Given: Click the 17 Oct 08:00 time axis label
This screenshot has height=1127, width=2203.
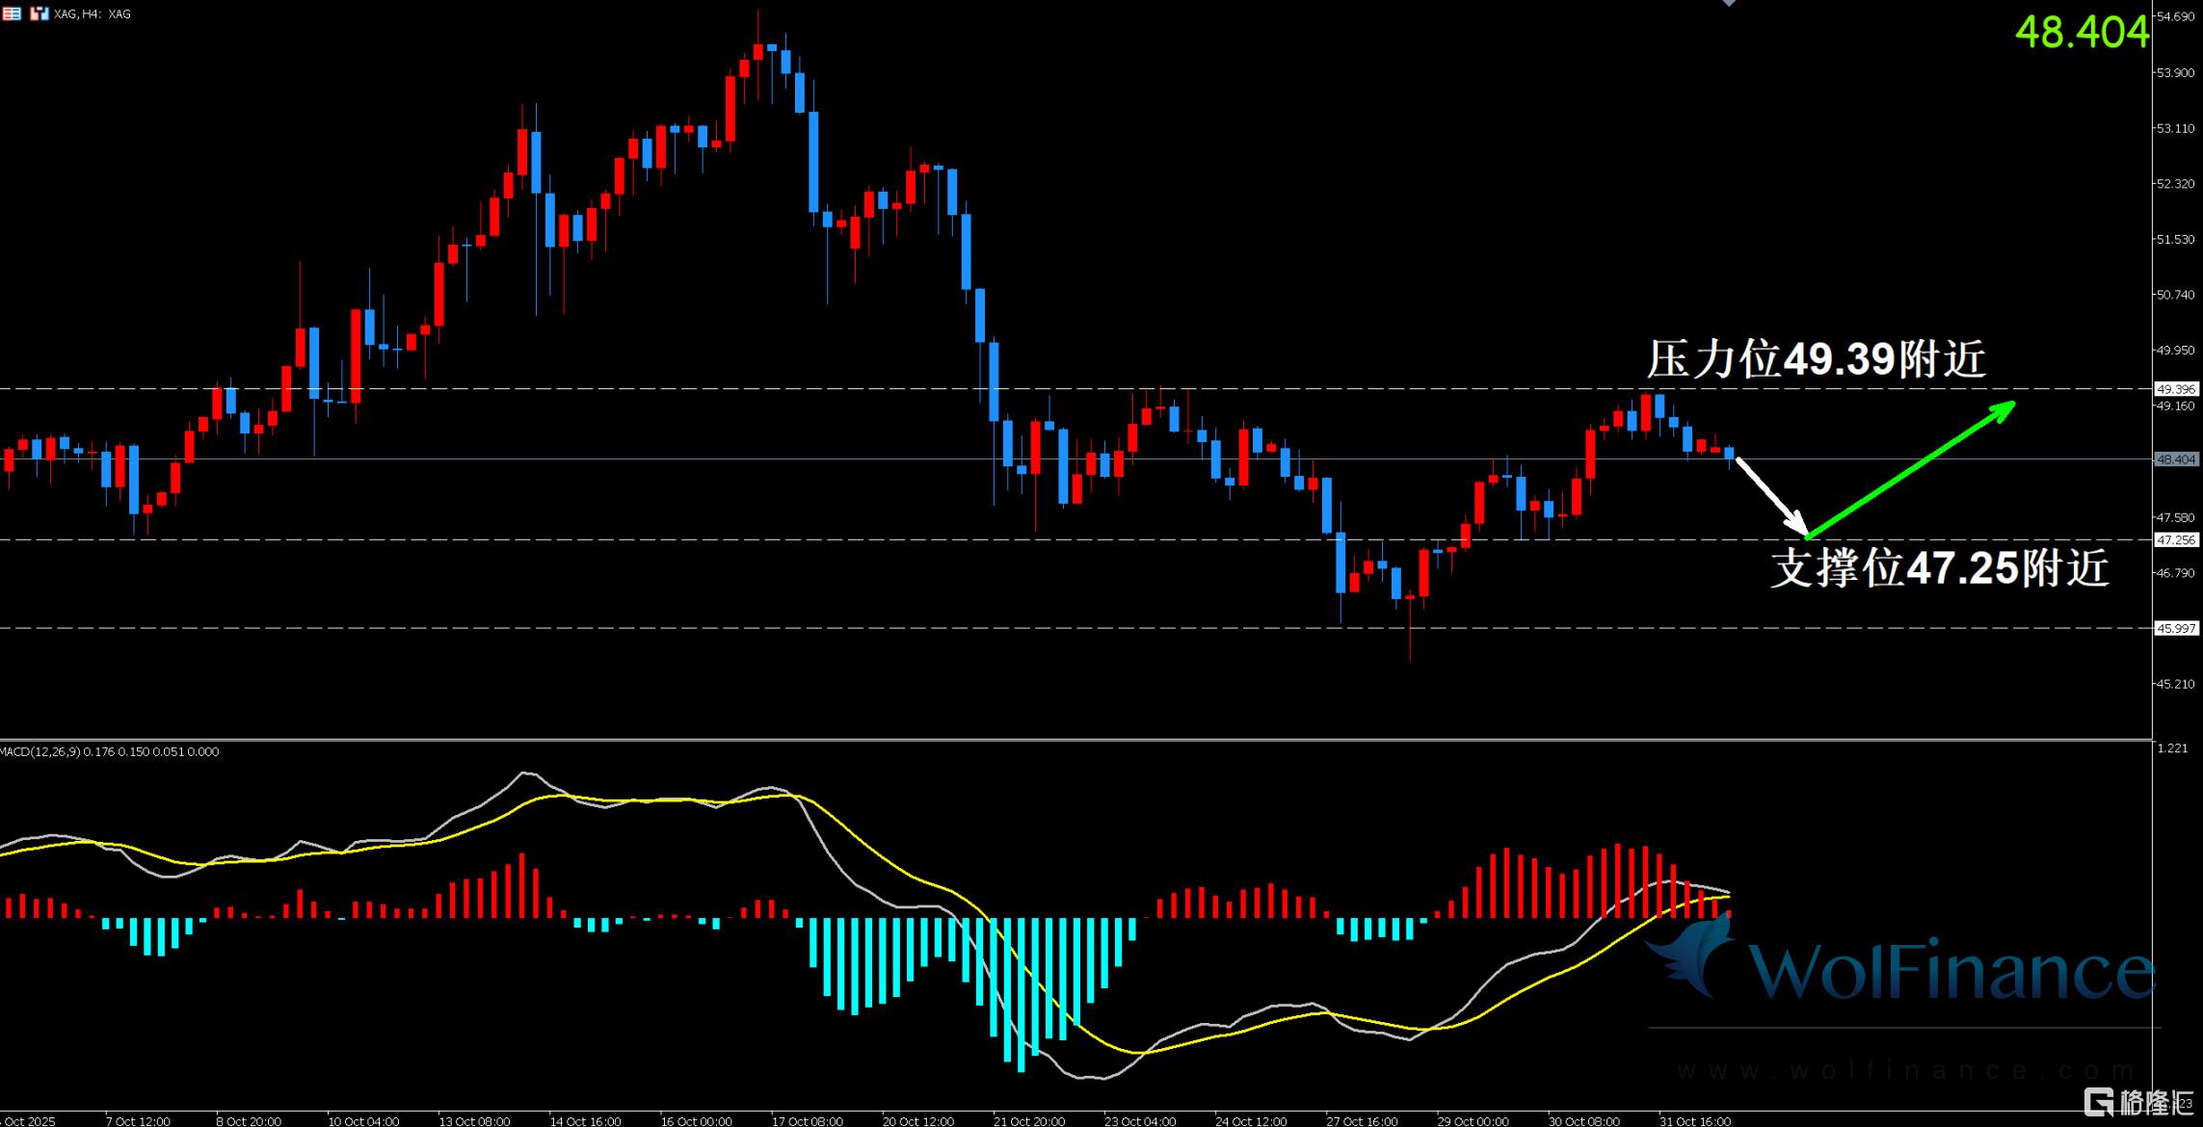Looking at the screenshot, I should (807, 1121).
